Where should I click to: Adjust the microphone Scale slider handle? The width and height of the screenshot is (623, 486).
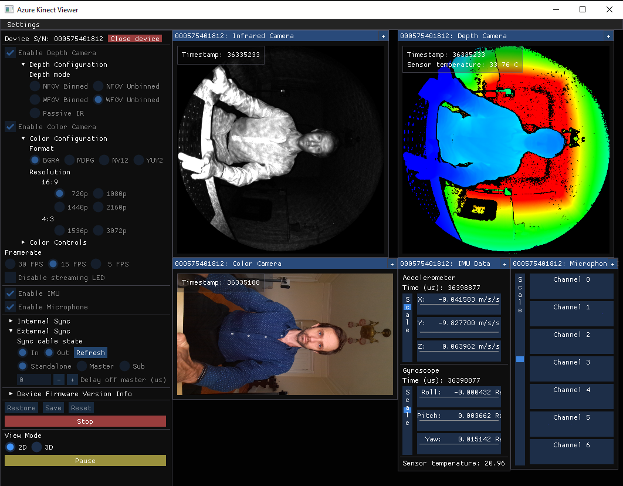point(520,359)
